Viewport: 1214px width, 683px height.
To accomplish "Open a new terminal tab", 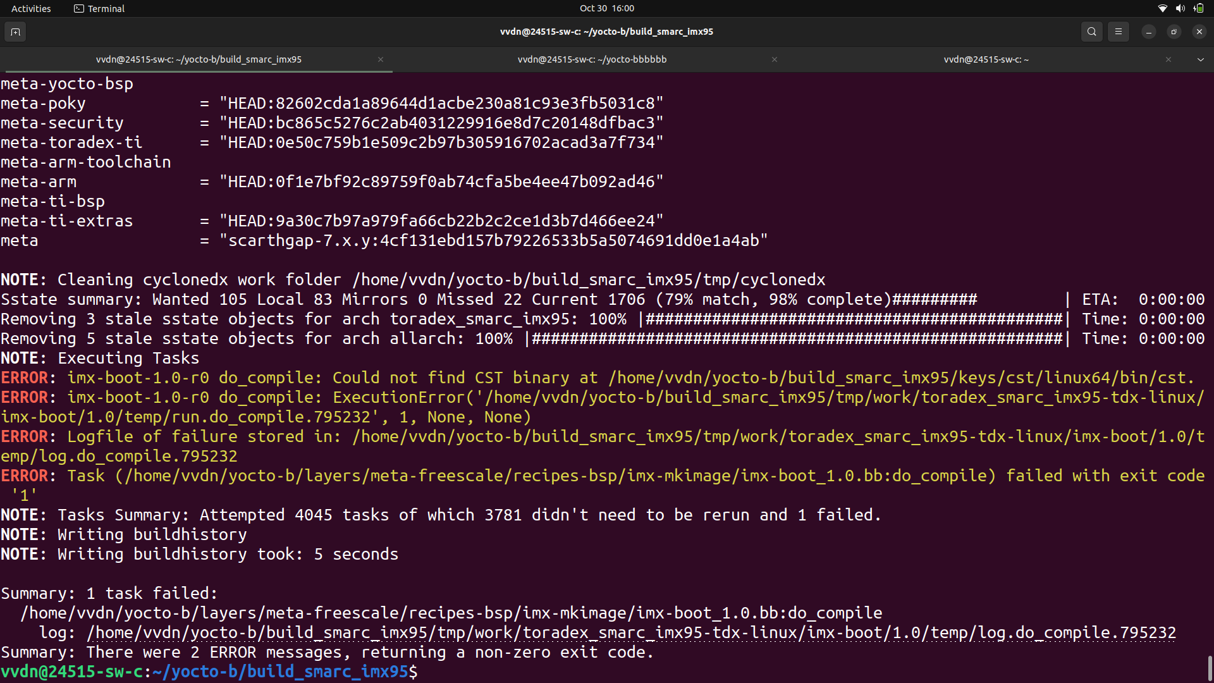I will click(x=15, y=32).
